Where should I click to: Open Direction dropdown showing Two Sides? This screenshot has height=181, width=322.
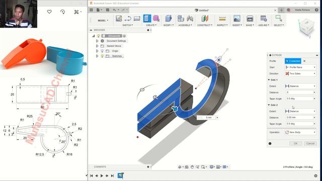click(x=300, y=73)
